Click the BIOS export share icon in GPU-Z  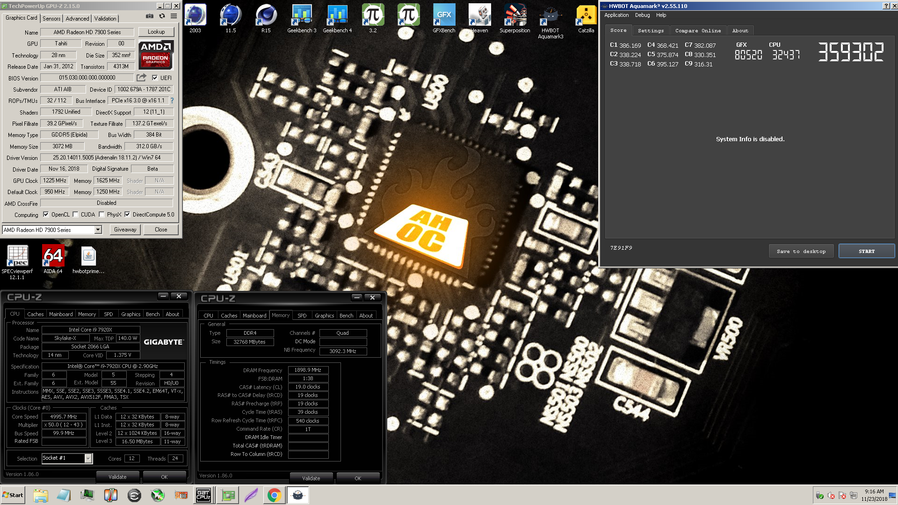pyautogui.click(x=141, y=78)
